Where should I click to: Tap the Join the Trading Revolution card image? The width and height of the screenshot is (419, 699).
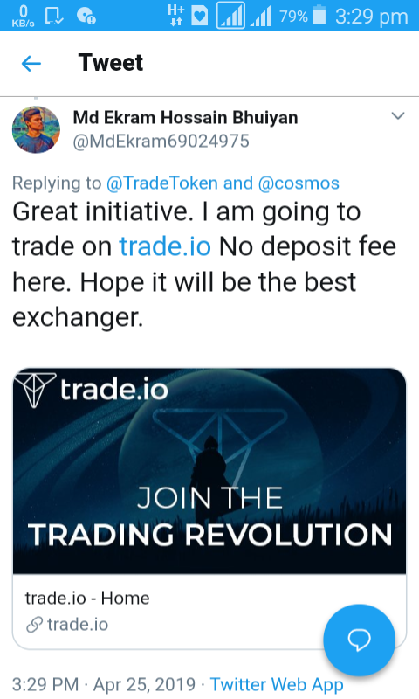point(209,471)
